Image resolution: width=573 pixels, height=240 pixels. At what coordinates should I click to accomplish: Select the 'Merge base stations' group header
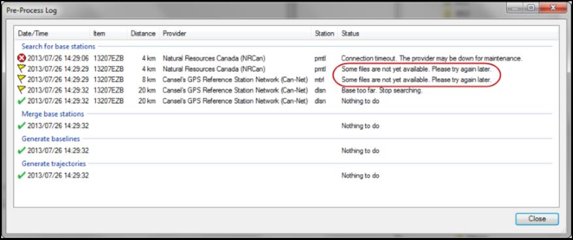coord(52,114)
